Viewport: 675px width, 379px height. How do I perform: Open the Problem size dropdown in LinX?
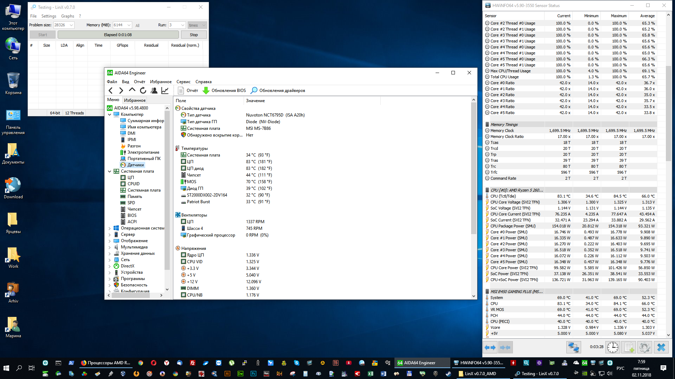click(x=71, y=25)
